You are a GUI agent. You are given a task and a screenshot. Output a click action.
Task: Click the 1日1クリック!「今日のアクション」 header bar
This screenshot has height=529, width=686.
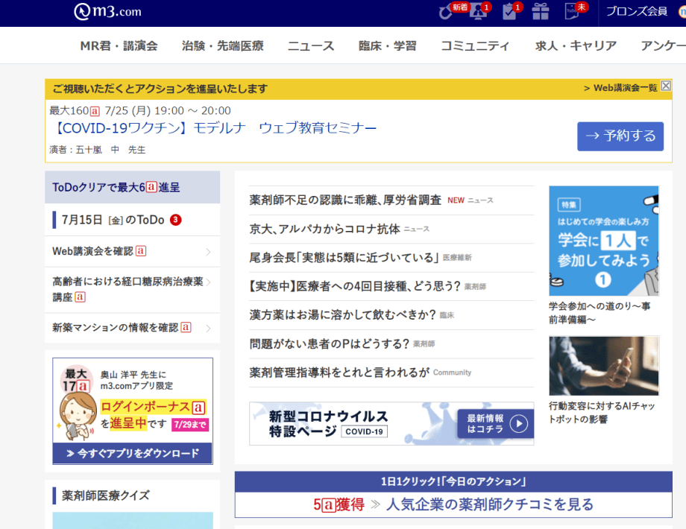pyautogui.click(x=453, y=482)
